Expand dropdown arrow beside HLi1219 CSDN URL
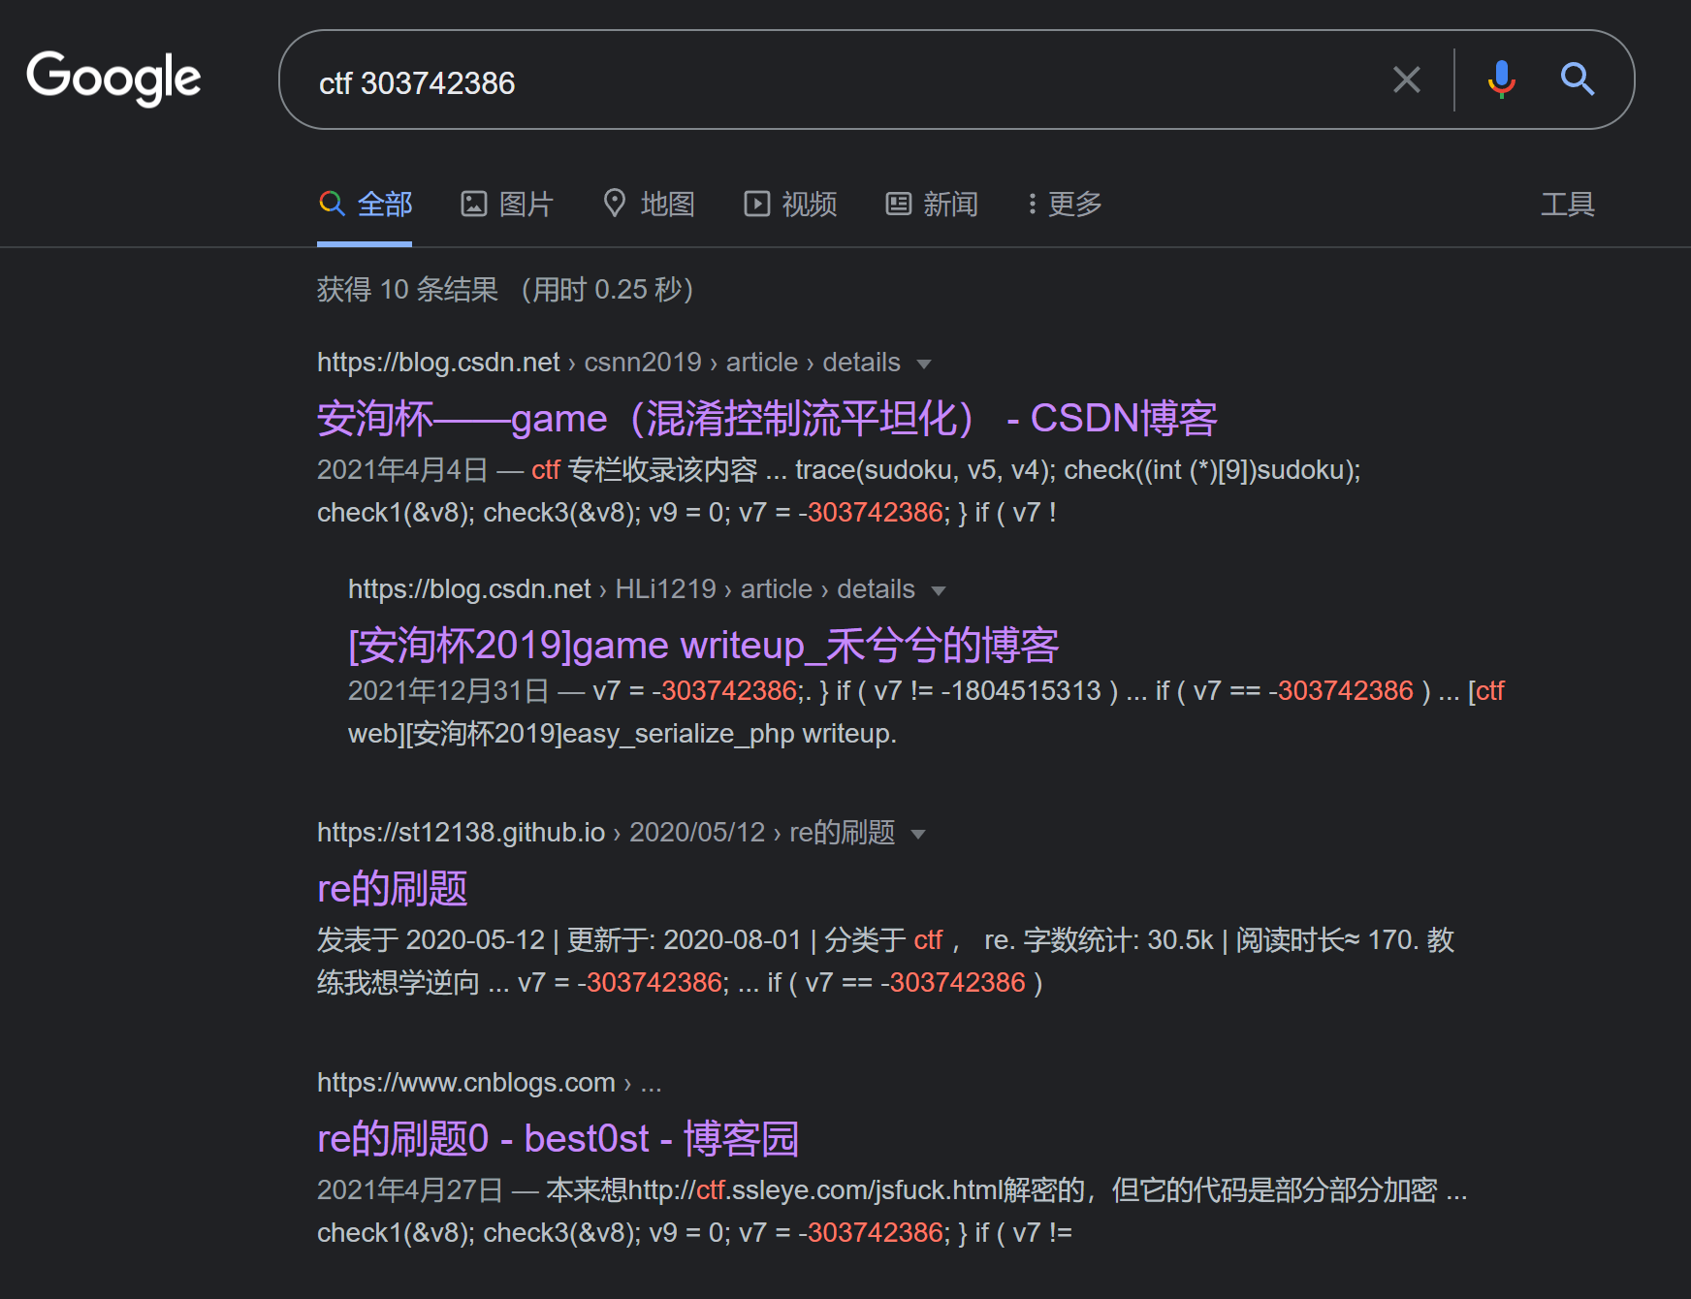 tap(938, 590)
